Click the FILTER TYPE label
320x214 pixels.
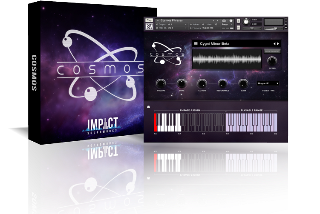pyautogui.click(x=268, y=91)
